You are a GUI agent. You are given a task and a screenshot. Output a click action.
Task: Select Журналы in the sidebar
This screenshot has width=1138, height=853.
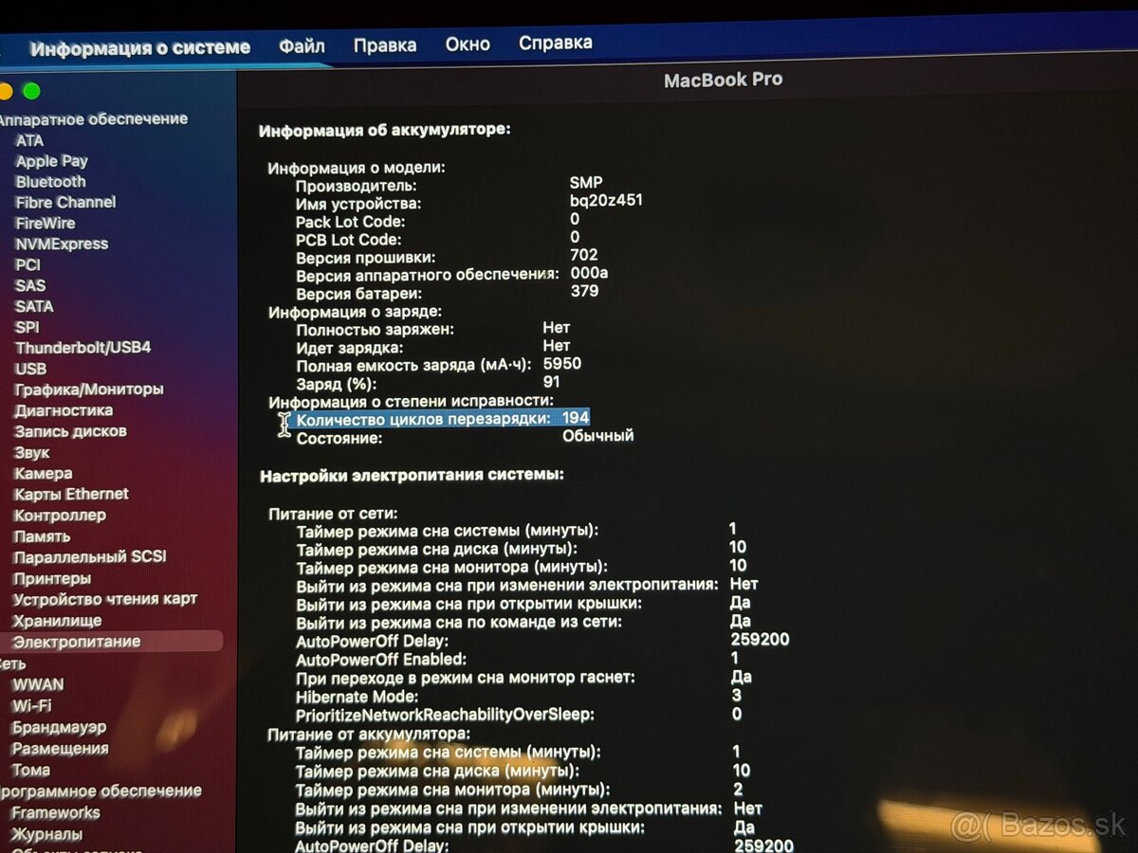pos(46,835)
